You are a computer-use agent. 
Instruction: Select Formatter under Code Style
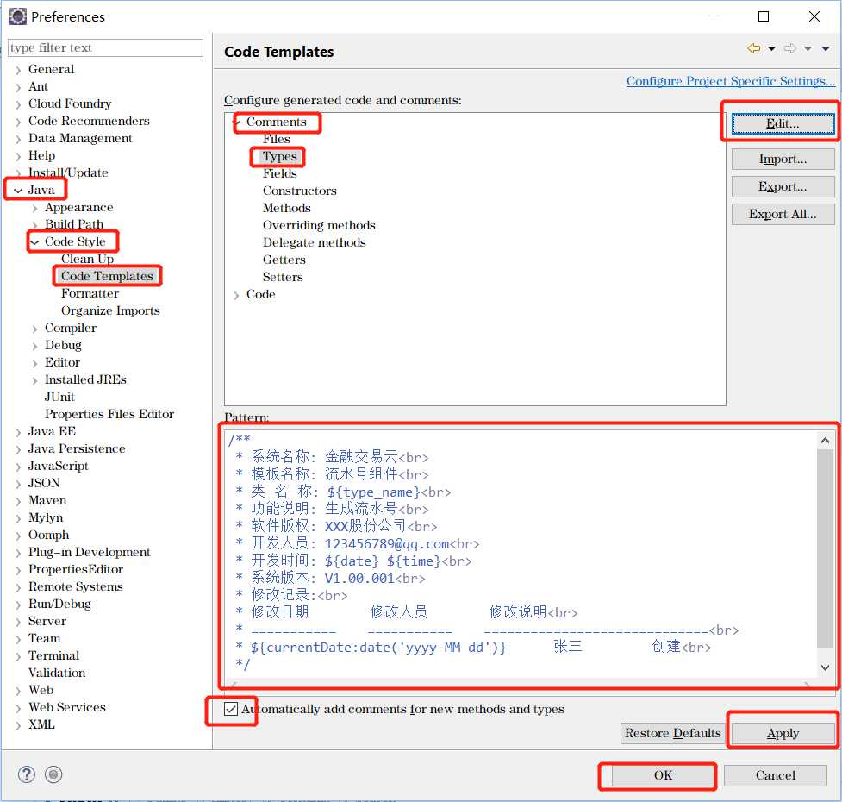[x=90, y=293]
